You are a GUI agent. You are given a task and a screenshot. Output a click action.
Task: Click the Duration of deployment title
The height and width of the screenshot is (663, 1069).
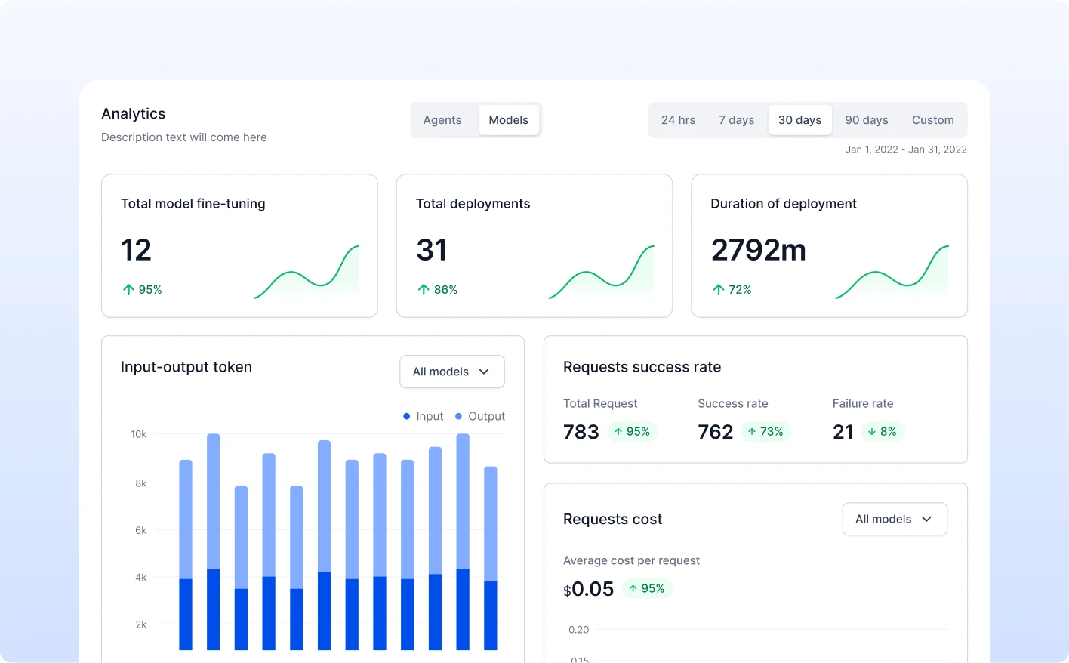click(784, 204)
